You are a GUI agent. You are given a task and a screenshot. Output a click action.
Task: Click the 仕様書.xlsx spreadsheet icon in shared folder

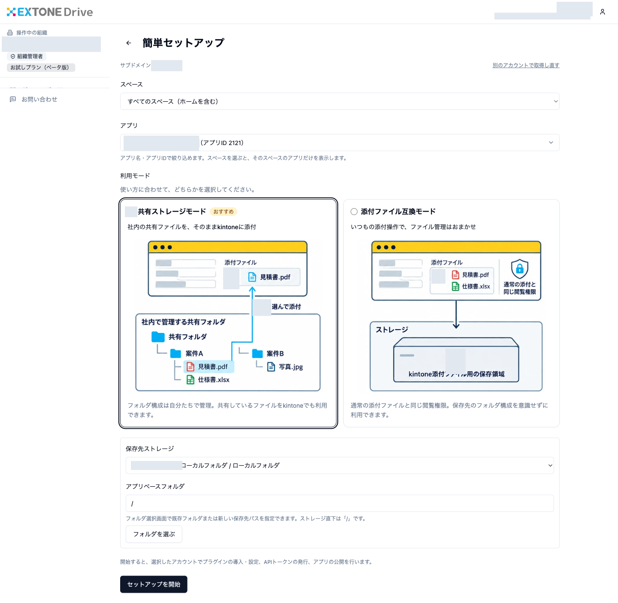pyautogui.click(x=191, y=380)
